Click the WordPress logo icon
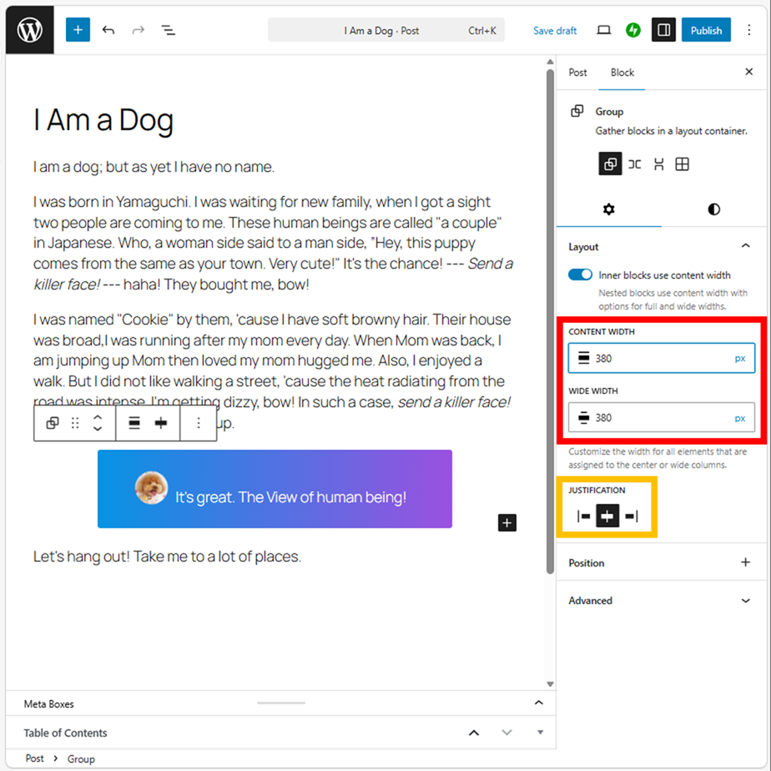 (x=30, y=30)
